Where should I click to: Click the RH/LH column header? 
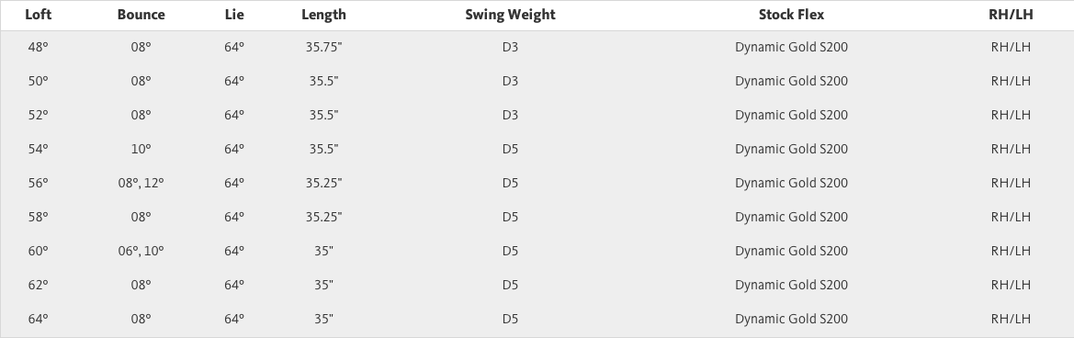click(1011, 15)
